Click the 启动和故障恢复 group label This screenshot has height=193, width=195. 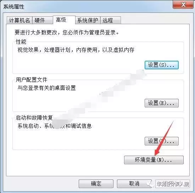[x=34, y=118]
